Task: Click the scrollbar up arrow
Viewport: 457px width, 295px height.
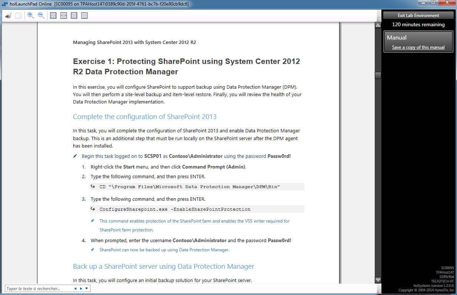Action: [378, 25]
